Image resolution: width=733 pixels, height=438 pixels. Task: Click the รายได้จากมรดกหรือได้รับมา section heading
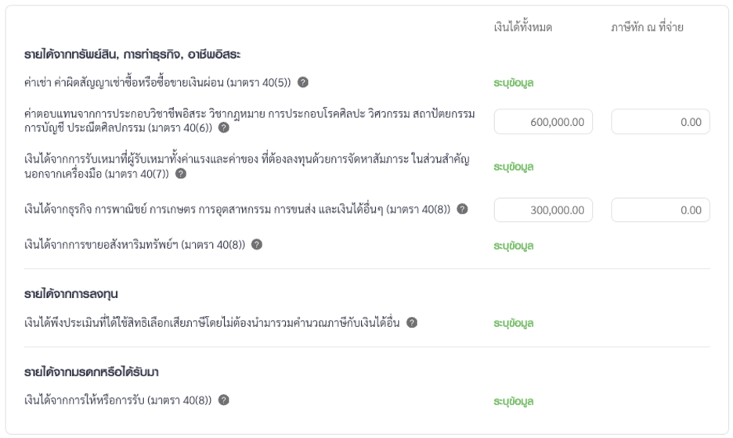pos(92,372)
